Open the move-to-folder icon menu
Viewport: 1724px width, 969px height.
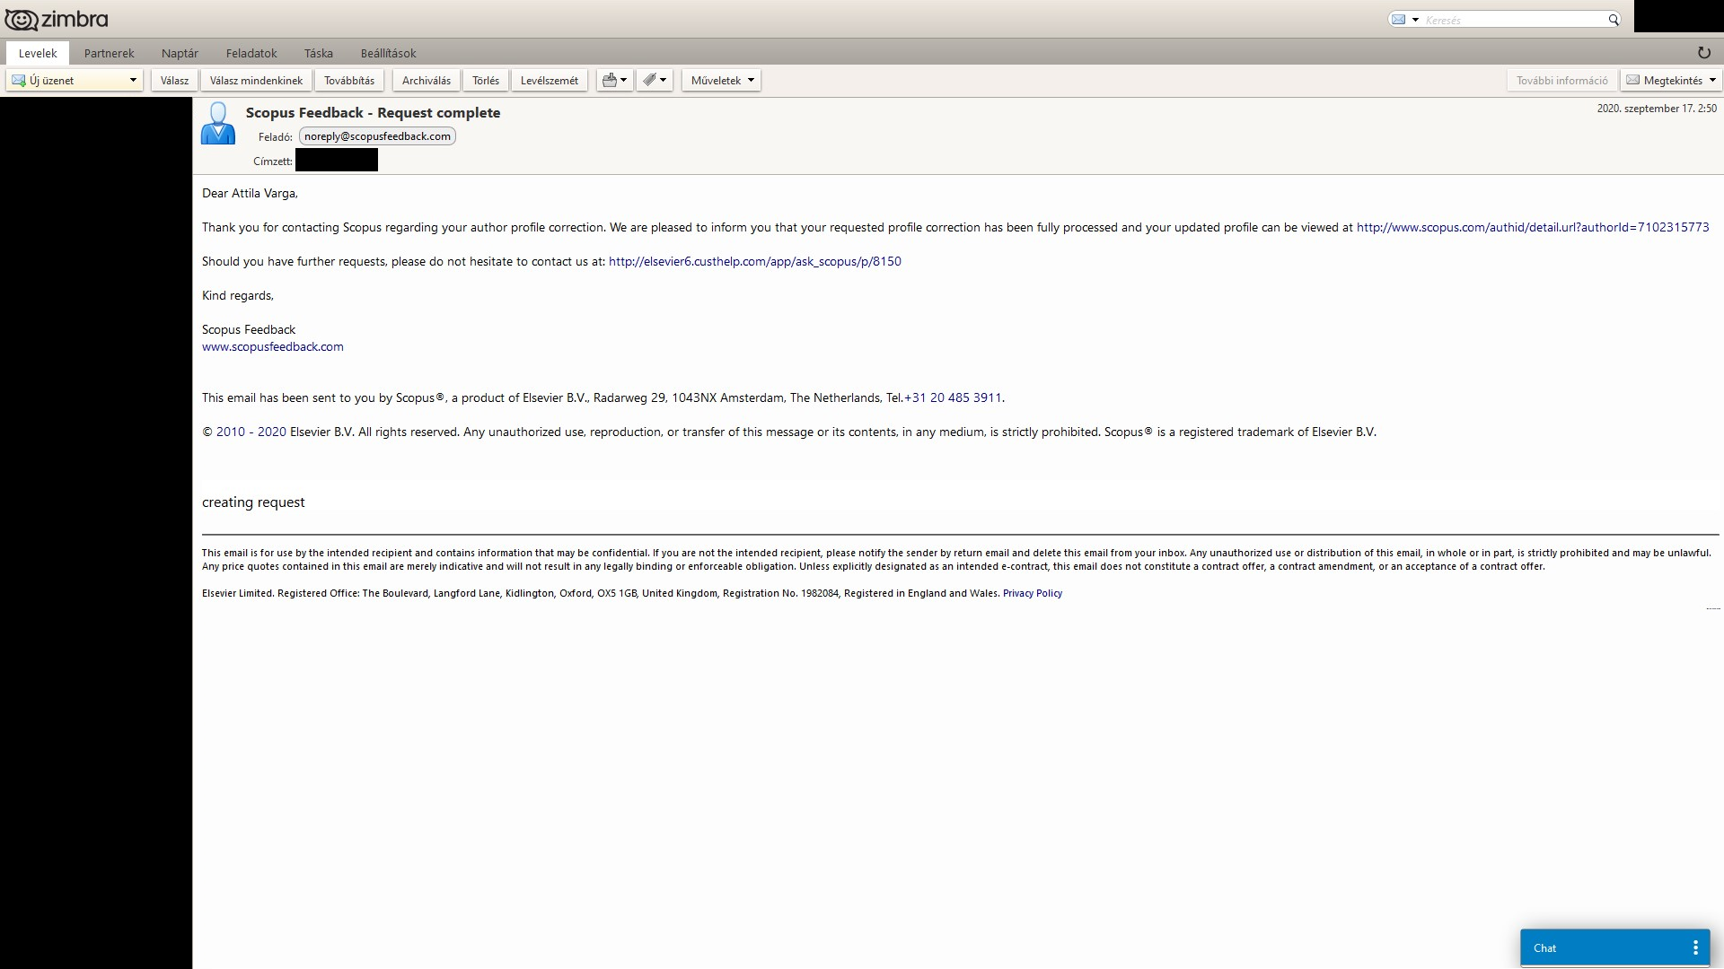(x=615, y=80)
